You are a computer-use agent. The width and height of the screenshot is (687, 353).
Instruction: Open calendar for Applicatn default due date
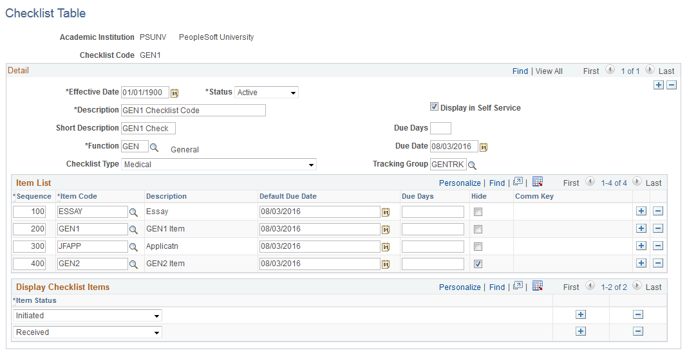(386, 247)
